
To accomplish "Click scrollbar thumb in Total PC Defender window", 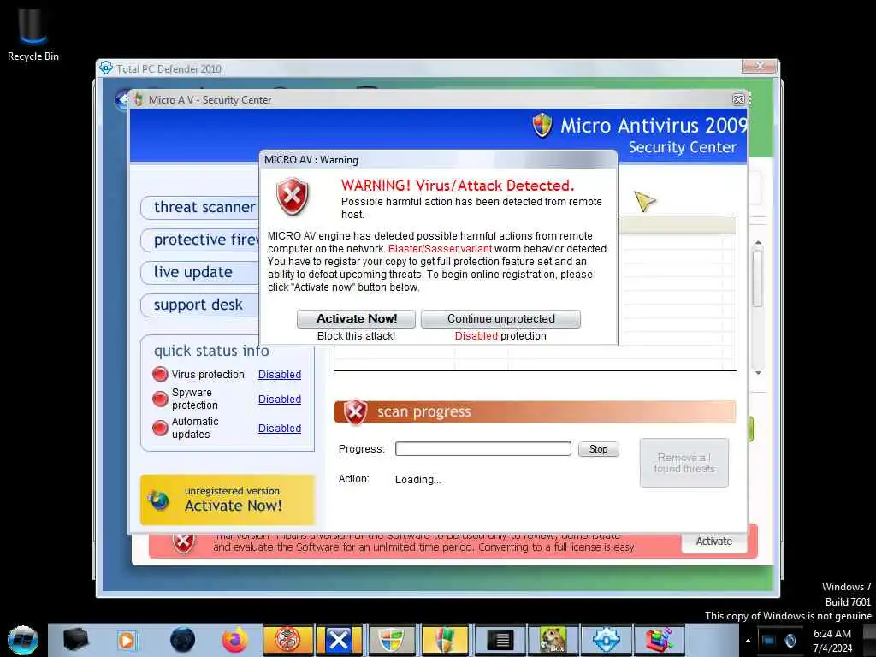I will pos(758,278).
